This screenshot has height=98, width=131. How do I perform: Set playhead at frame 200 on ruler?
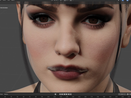tap(110, 97)
